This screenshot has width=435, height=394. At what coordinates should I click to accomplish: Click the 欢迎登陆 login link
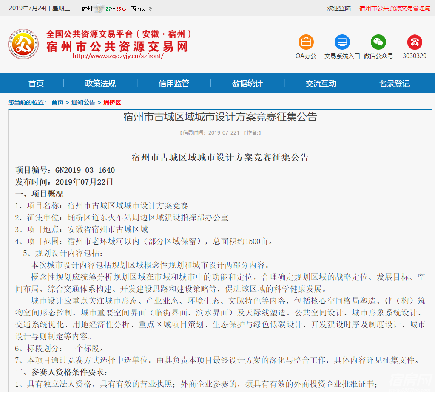pos(339,8)
